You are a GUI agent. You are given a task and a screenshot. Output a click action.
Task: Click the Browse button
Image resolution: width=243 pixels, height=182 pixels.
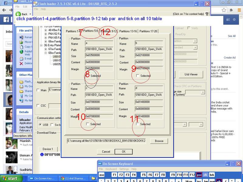[x=159, y=141]
